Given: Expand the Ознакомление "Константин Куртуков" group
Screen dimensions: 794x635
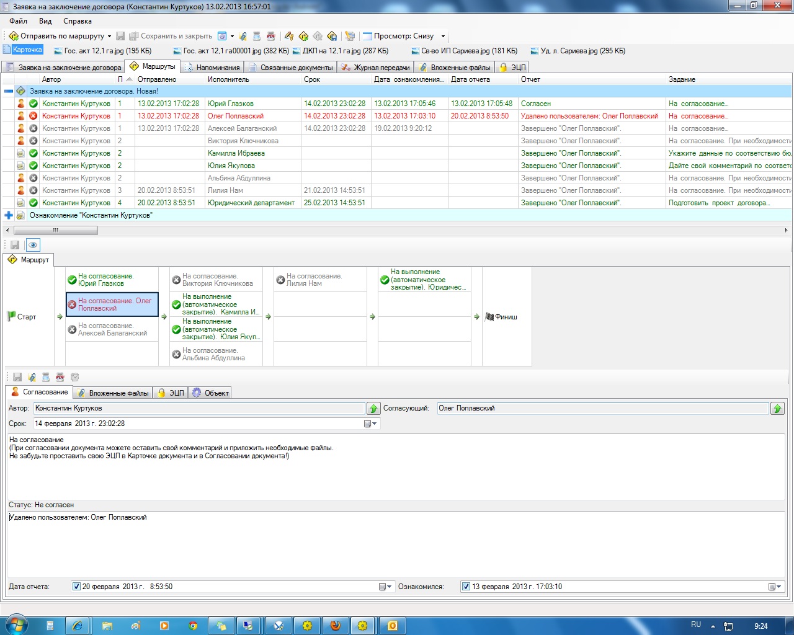Looking at the screenshot, I should click(9, 215).
